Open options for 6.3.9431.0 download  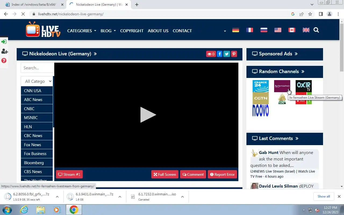click(x=120, y=197)
